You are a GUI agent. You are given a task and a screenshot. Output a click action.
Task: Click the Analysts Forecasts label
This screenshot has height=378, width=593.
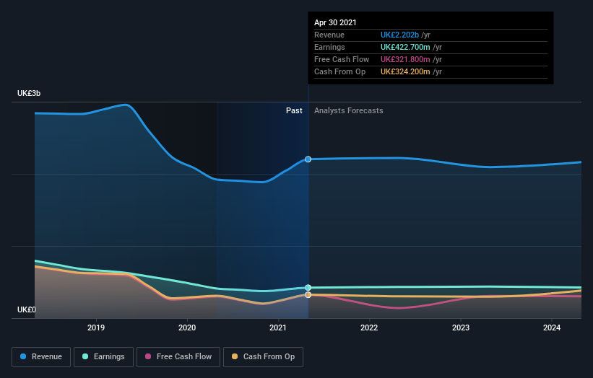tap(348, 110)
